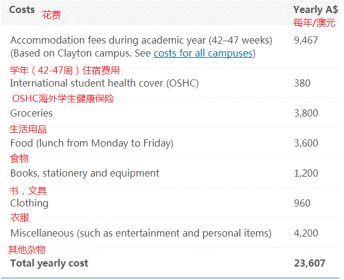Click the "Clothing" row label
Screen dimensions: 344x280
[29, 203]
